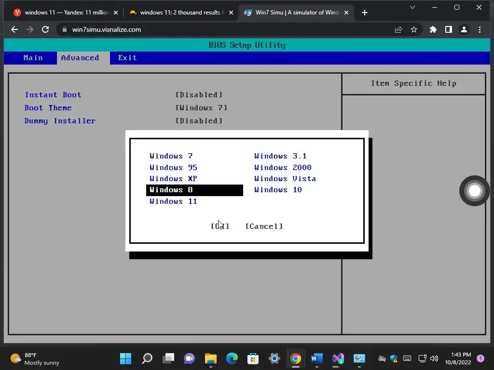Image resolution: width=494 pixels, height=370 pixels.
Task: Pick Windows 3.1 boot theme
Action: [280, 156]
